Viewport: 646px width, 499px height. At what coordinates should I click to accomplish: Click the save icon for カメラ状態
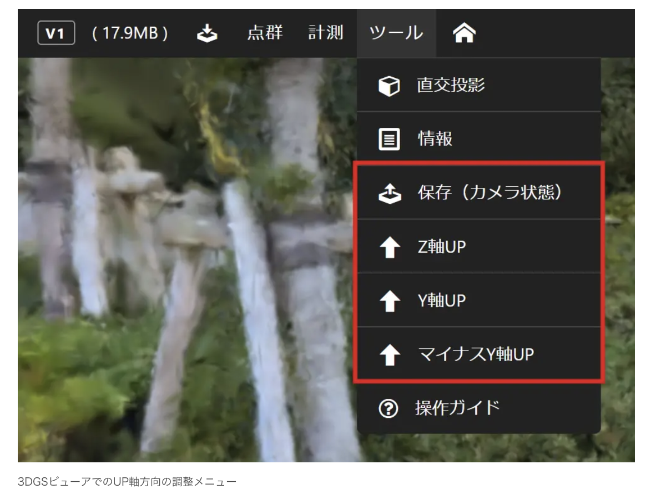tap(389, 193)
